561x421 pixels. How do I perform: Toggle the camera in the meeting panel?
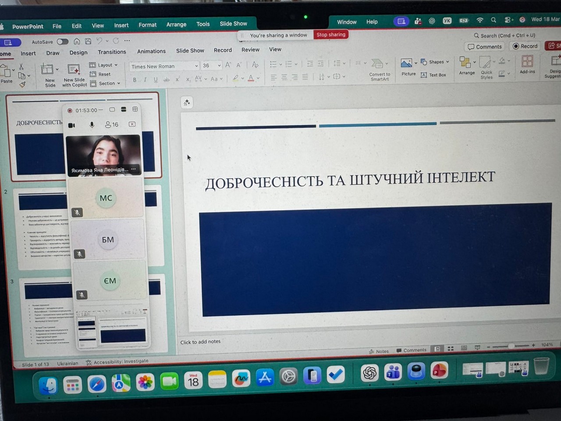[x=72, y=125]
